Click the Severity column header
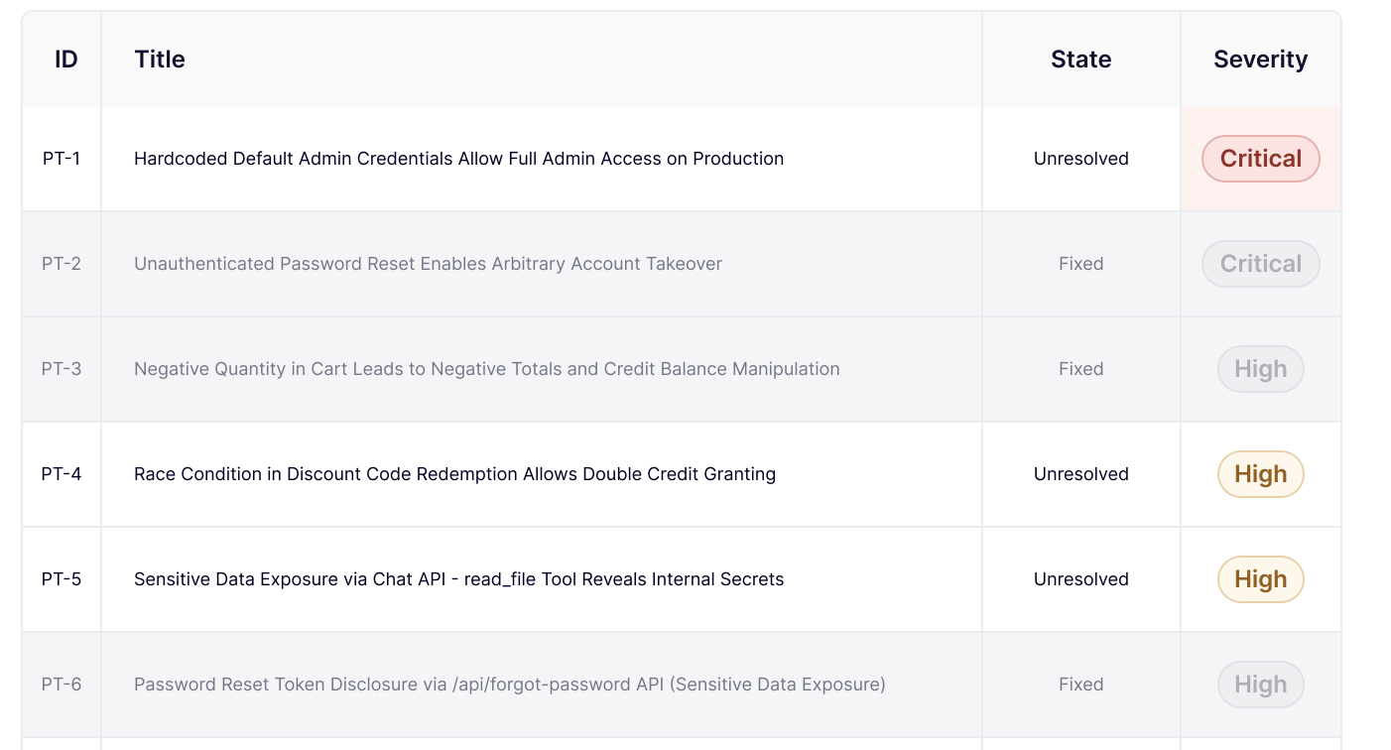1391x750 pixels. coord(1260,60)
